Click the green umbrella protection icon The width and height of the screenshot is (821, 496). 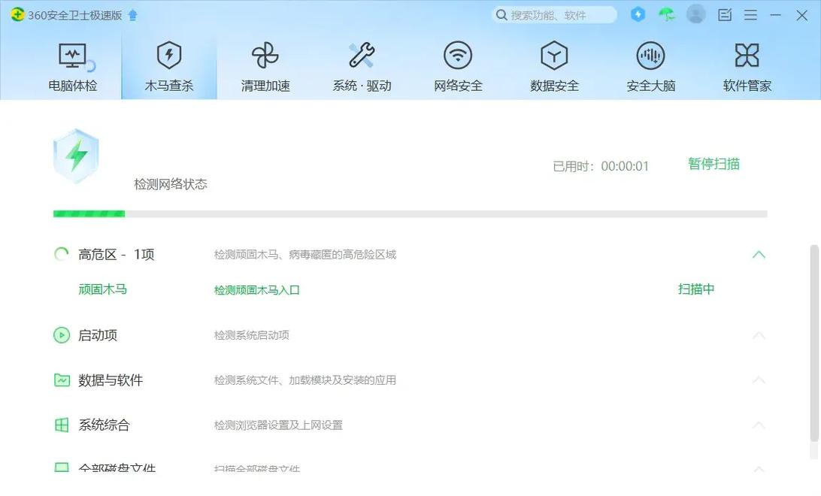tap(666, 14)
